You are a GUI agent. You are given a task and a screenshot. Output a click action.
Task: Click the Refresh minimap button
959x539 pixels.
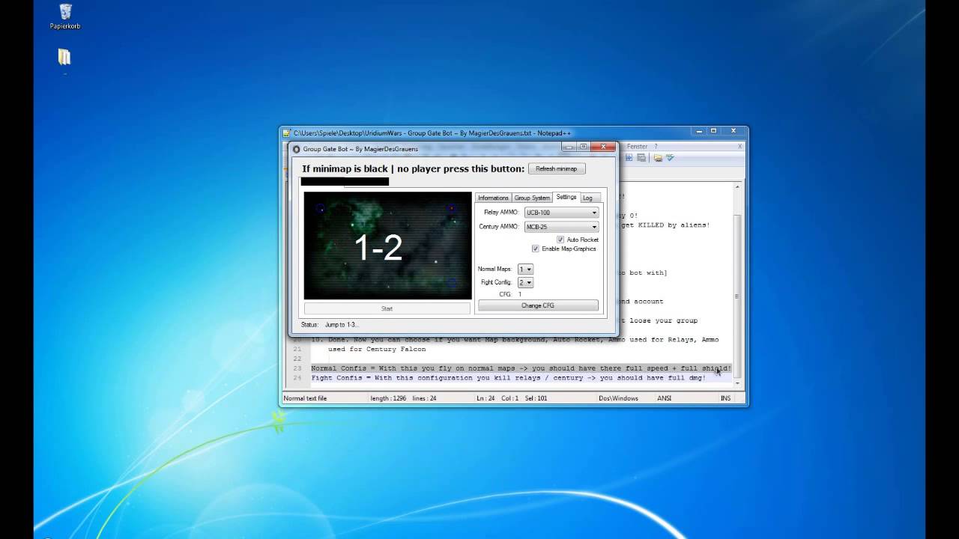[556, 169]
